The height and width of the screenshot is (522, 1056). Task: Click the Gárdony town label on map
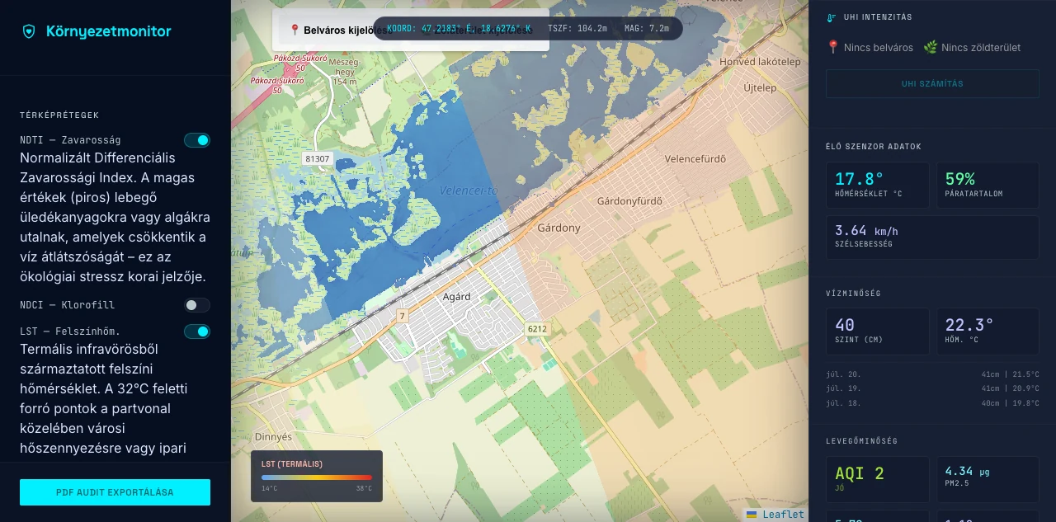559,228
